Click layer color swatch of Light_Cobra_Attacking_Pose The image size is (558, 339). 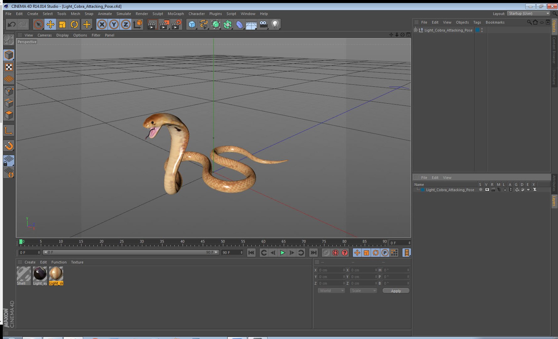pos(422,190)
